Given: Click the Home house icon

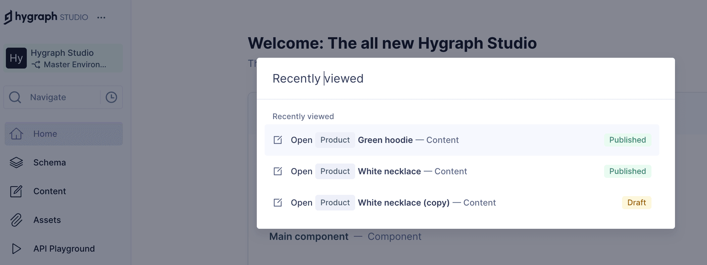Looking at the screenshot, I should click(16, 134).
